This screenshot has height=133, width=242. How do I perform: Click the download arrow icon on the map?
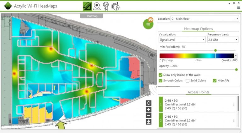(148, 122)
